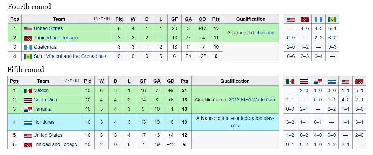The image size is (373, 155).
Task: Click the Costa Rica flag beside team name
Action: click(28, 100)
